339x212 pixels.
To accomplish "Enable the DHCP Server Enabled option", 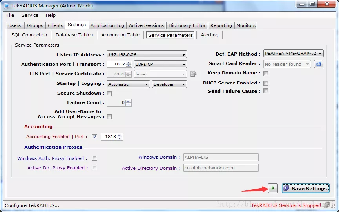I will 266,83.
